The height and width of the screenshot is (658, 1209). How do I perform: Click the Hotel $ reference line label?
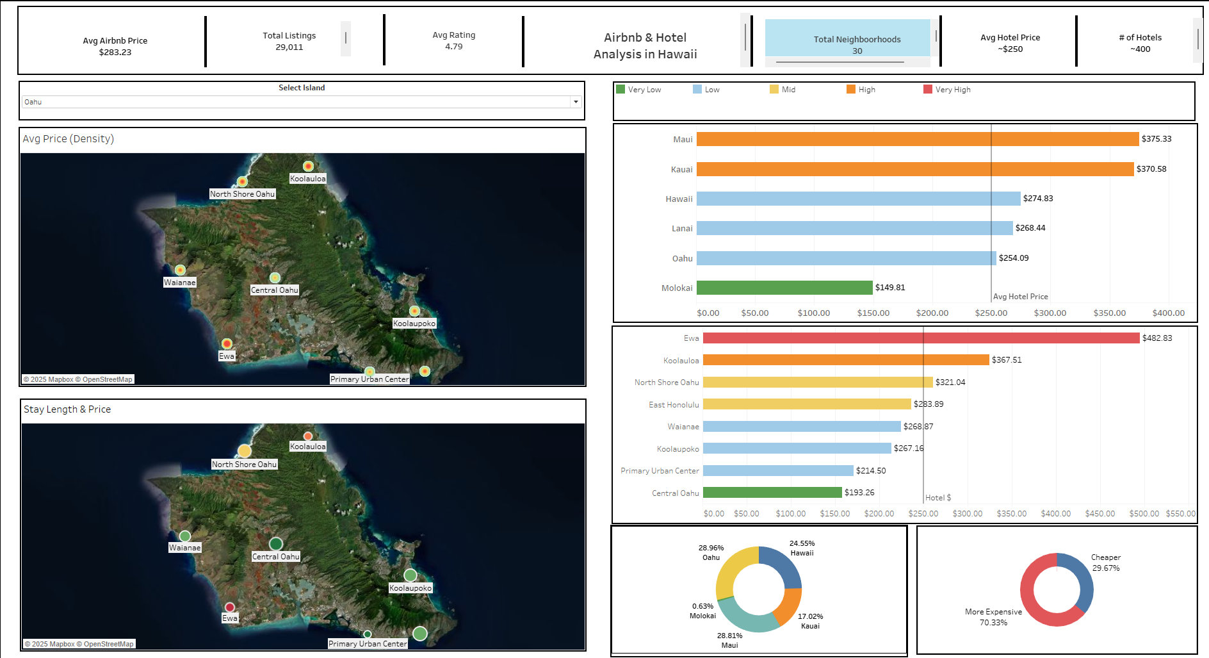pos(938,498)
